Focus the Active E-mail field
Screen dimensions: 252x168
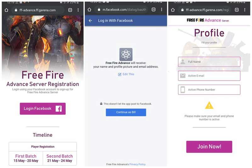tap(209, 76)
